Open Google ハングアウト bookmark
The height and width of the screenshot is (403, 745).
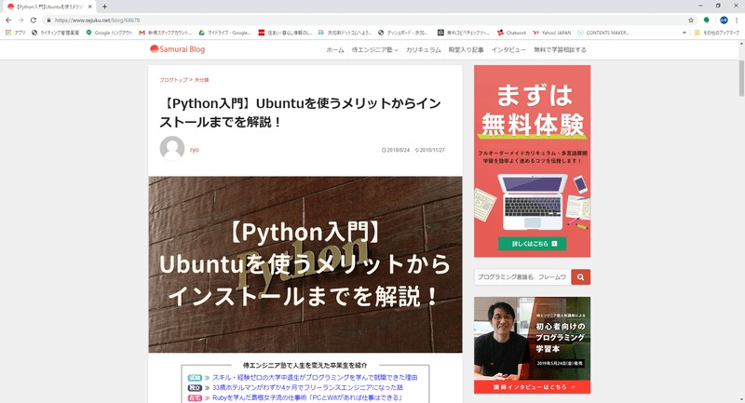click(x=109, y=33)
